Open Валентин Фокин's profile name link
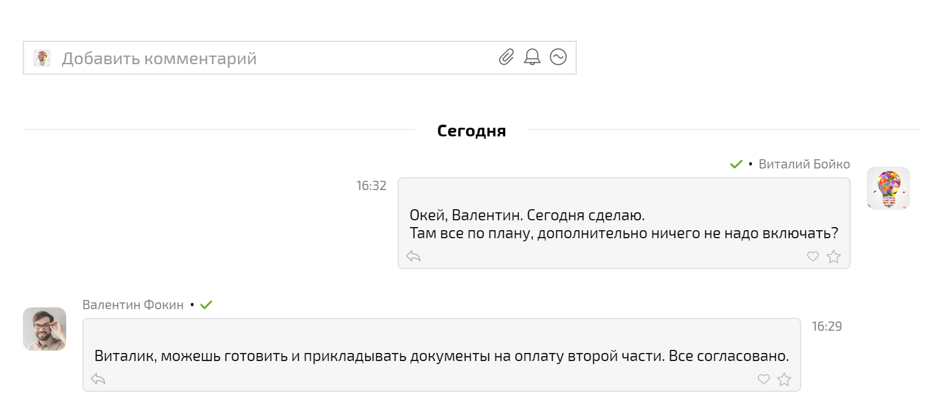The width and height of the screenshot is (936, 411). coord(133,305)
